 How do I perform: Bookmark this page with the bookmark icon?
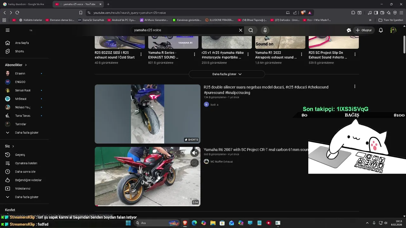[x=81, y=13]
